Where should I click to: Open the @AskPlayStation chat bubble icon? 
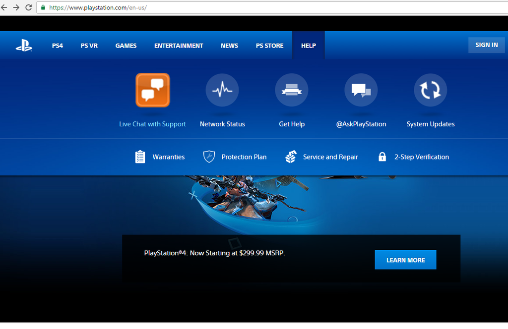(361, 90)
